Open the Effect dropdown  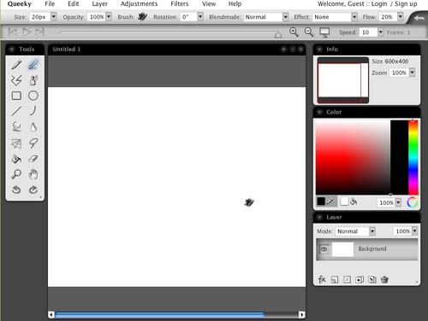point(354,17)
